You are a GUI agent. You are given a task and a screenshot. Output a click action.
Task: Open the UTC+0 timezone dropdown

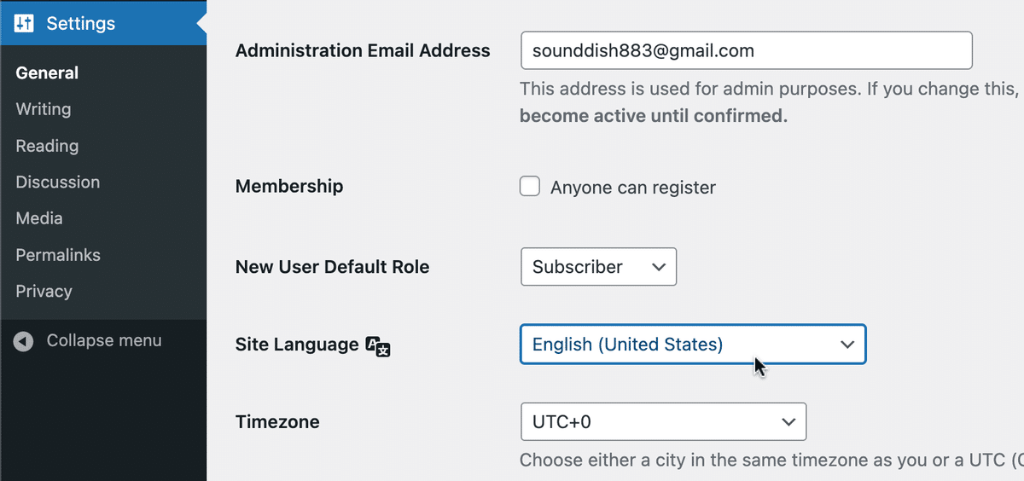click(x=663, y=421)
